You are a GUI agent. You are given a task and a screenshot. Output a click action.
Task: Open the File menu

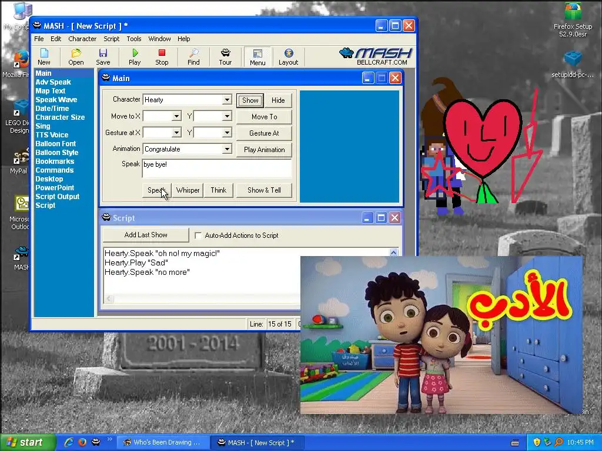click(39, 39)
